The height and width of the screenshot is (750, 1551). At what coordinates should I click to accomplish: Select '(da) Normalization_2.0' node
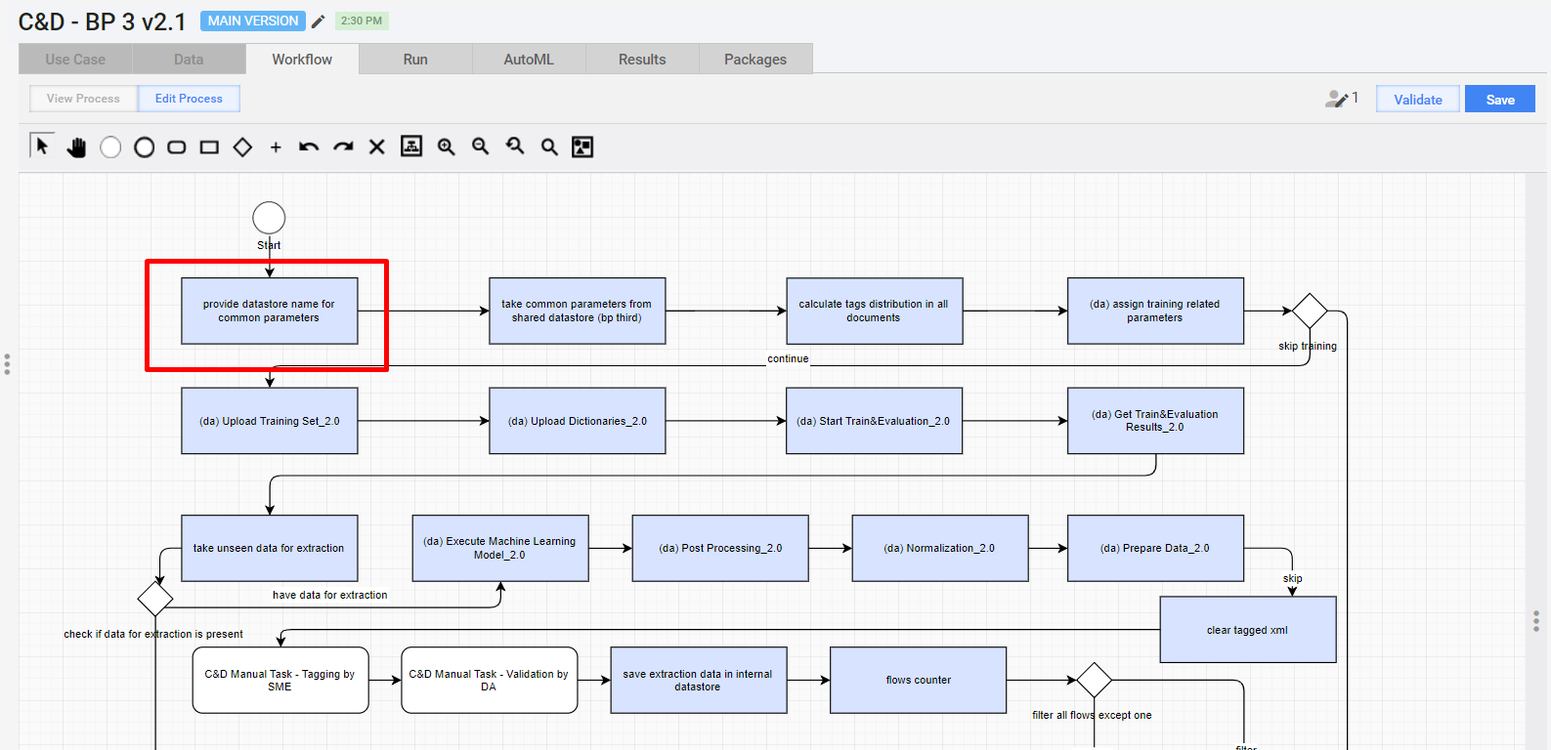[x=940, y=548]
